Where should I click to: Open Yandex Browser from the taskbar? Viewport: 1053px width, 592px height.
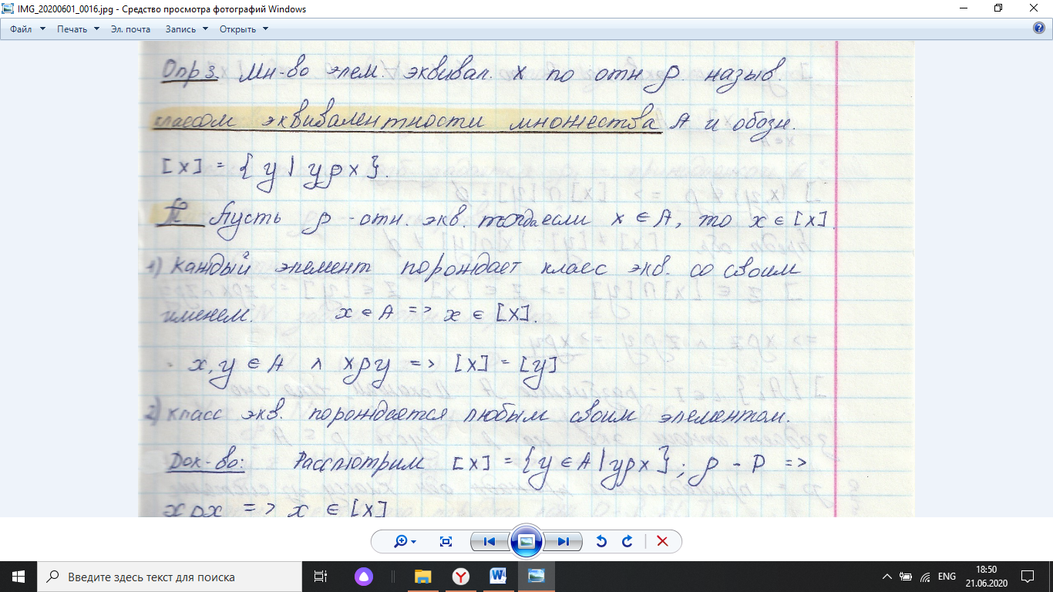point(460,577)
